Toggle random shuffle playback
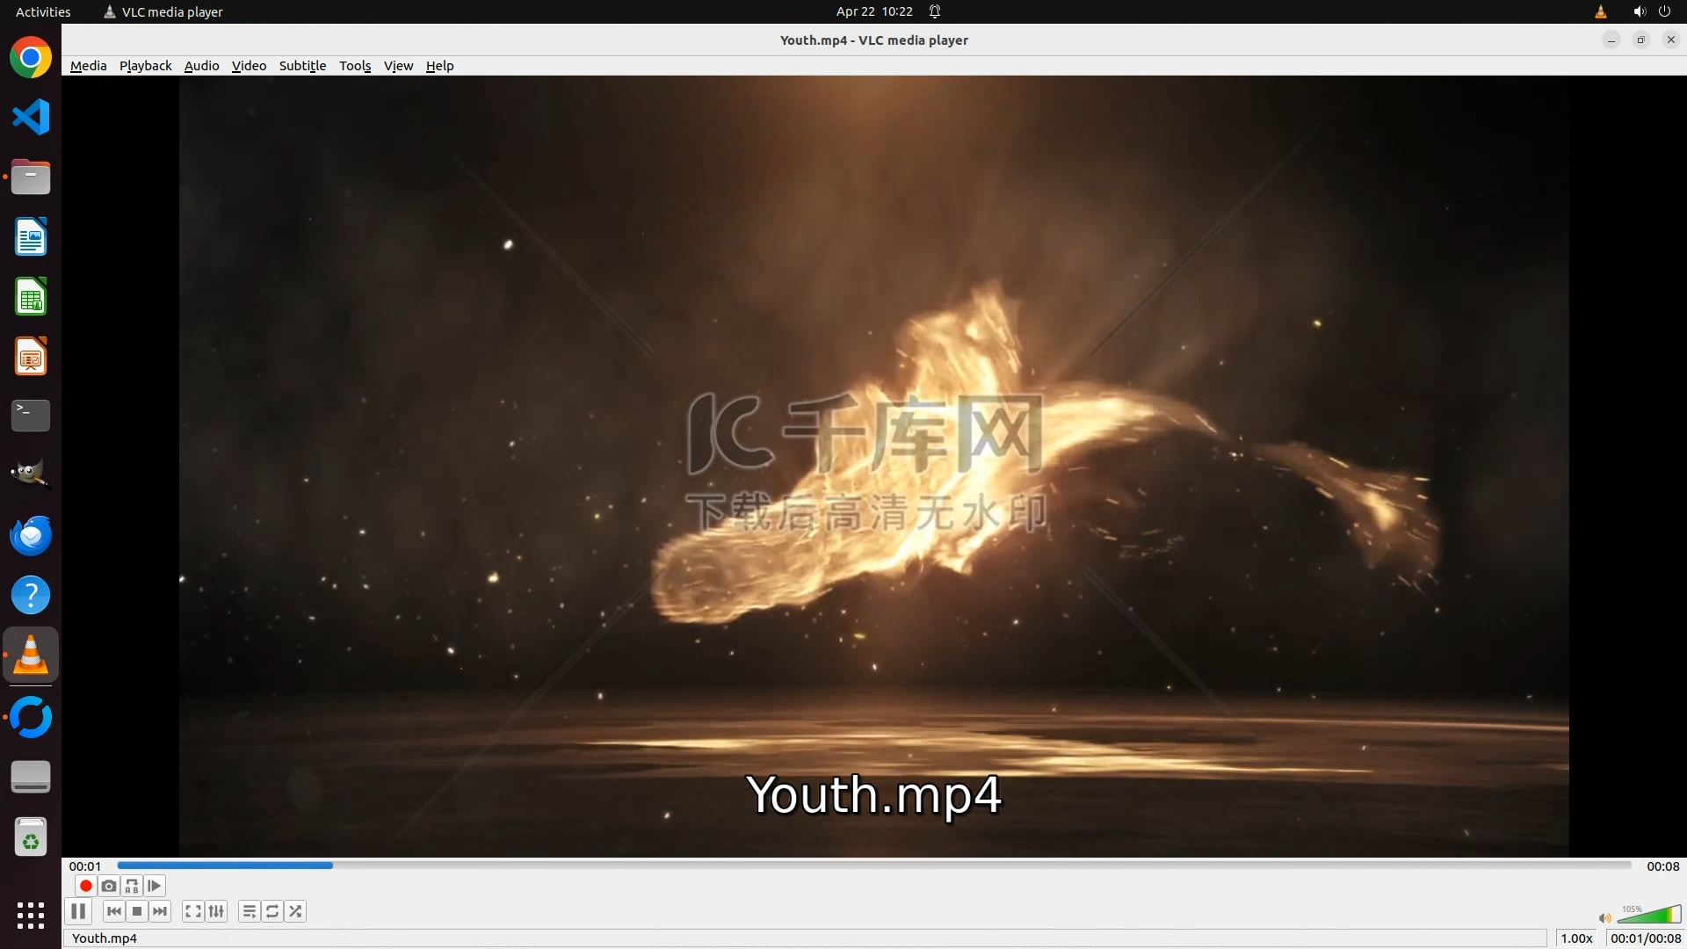Screen dimensions: 1687x949 [296, 911]
